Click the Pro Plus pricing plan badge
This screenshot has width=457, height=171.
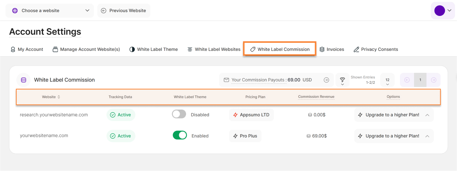pyautogui.click(x=245, y=136)
